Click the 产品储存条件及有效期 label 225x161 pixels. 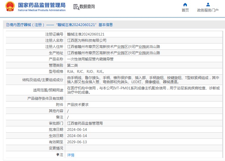[x=45, y=99]
